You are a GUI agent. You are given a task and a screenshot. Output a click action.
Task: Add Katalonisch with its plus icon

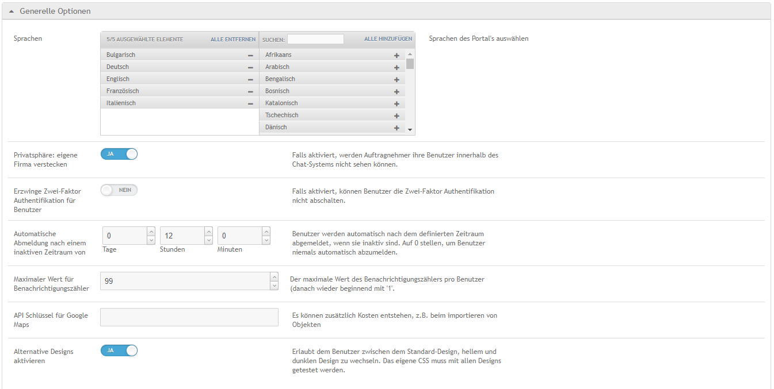pyautogui.click(x=396, y=103)
